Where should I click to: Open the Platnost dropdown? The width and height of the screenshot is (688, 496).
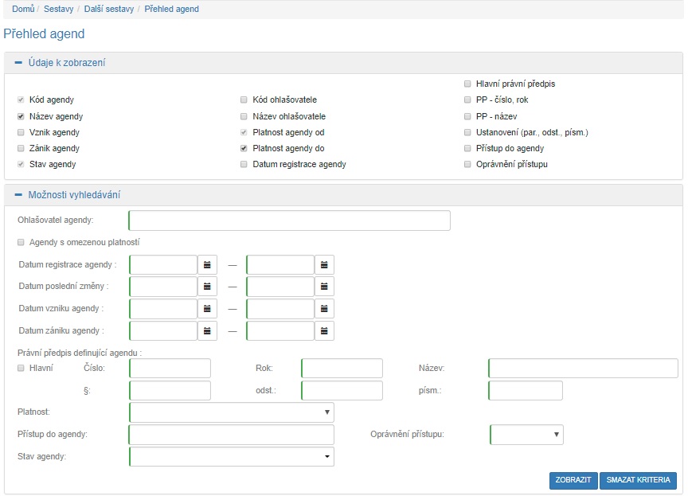231,412
